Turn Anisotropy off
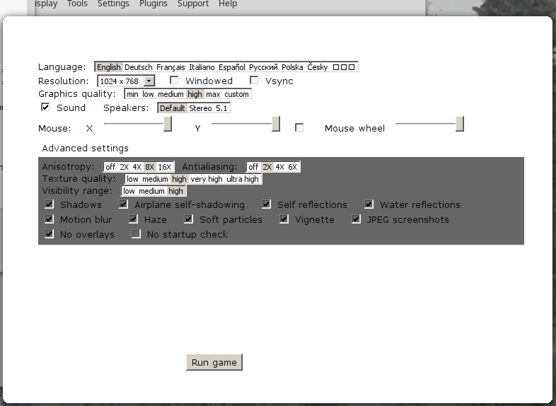The height and width of the screenshot is (406, 556). [110, 167]
